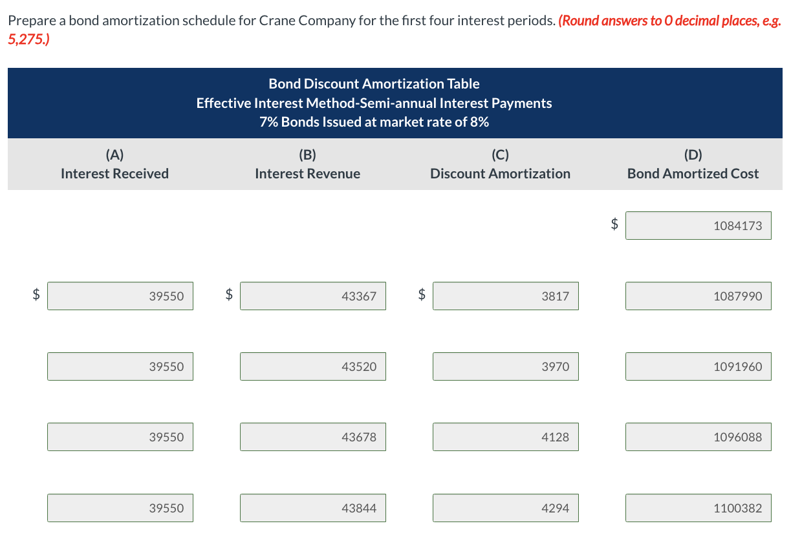The image size is (791, 559).
Task: Select the first Interest Received field showing 39550
Action: [x=120, y=295]
